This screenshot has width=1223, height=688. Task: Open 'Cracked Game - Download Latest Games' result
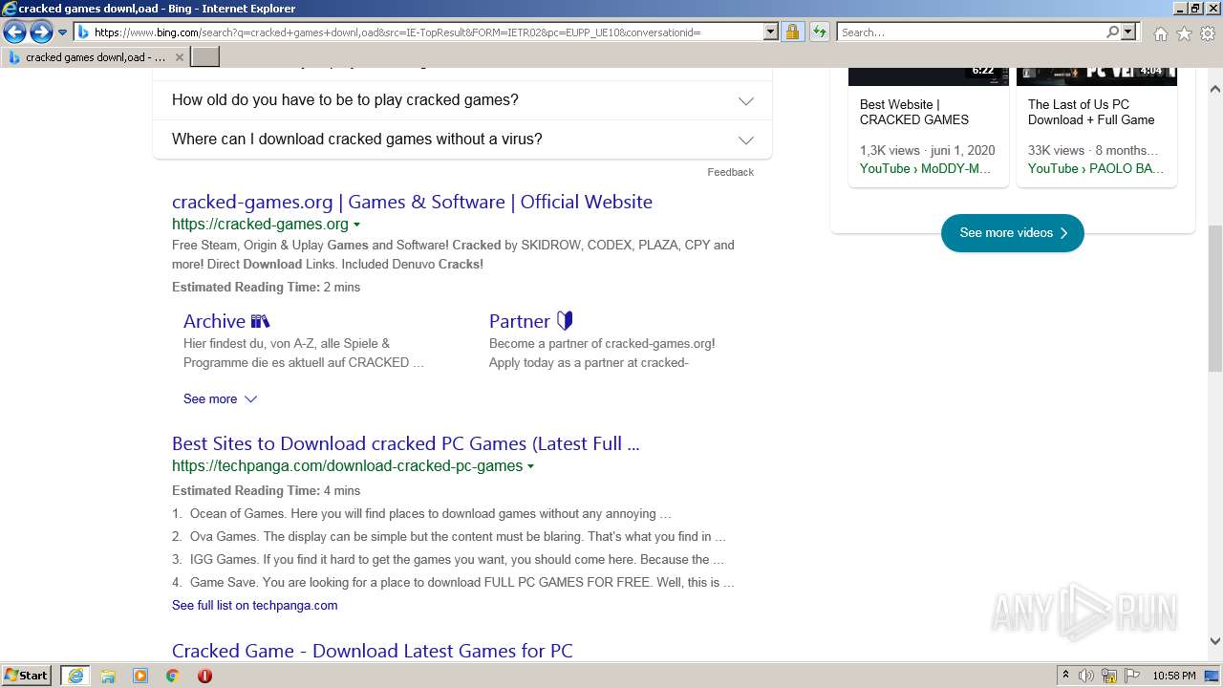(372, 651)
